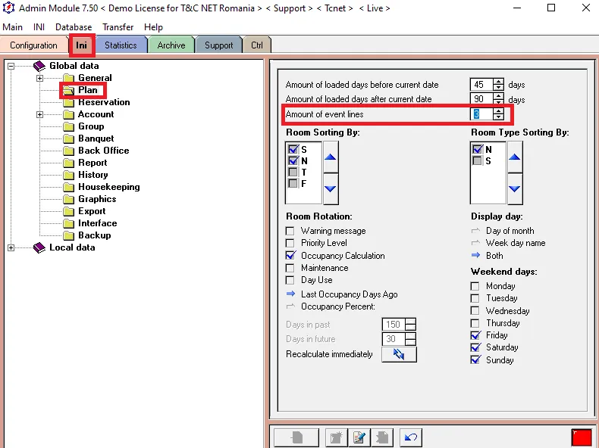Click the grayed save document icon
This screenshot has width=599, height=448.
[296, 437]
